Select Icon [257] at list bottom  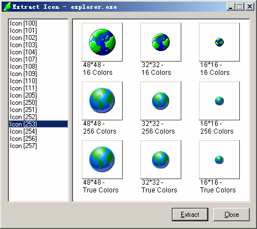pyautogui.click(x=38, y=146)
